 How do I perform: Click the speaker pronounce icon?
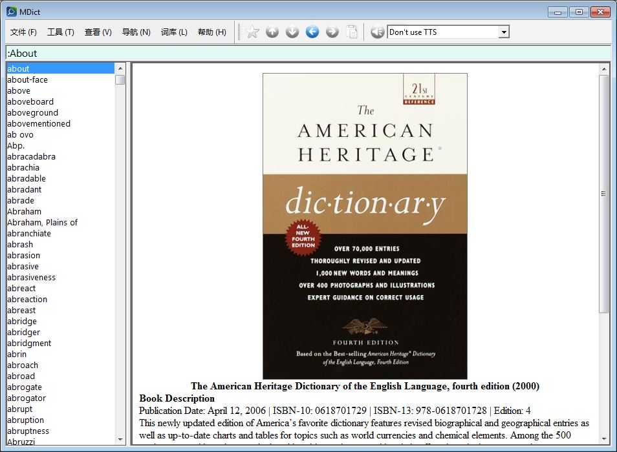(377, 32)
